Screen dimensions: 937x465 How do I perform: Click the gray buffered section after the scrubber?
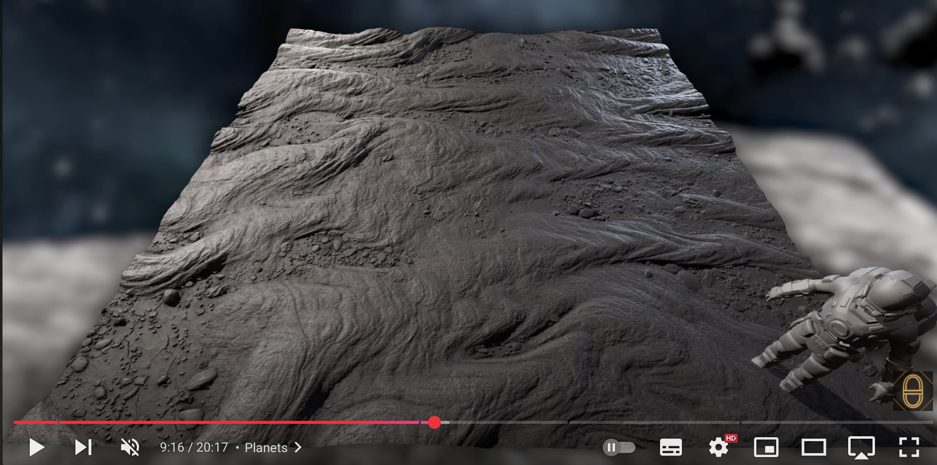pos(445,422)
